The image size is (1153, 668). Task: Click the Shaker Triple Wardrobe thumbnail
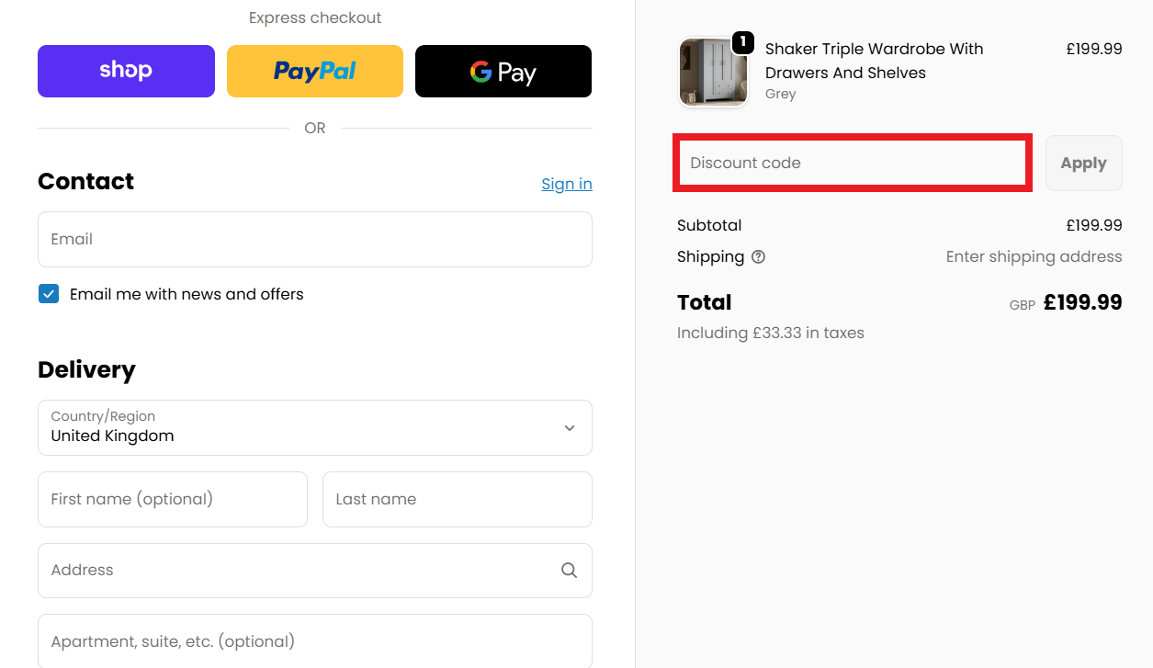click(712, 73)
